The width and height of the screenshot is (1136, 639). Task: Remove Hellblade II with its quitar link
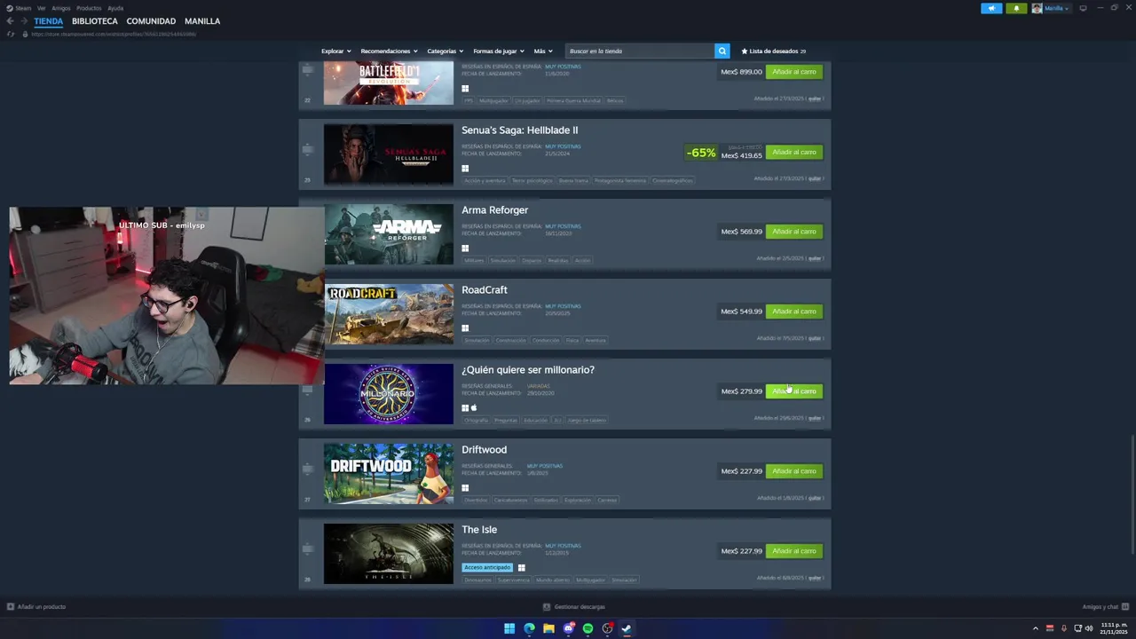815,178
